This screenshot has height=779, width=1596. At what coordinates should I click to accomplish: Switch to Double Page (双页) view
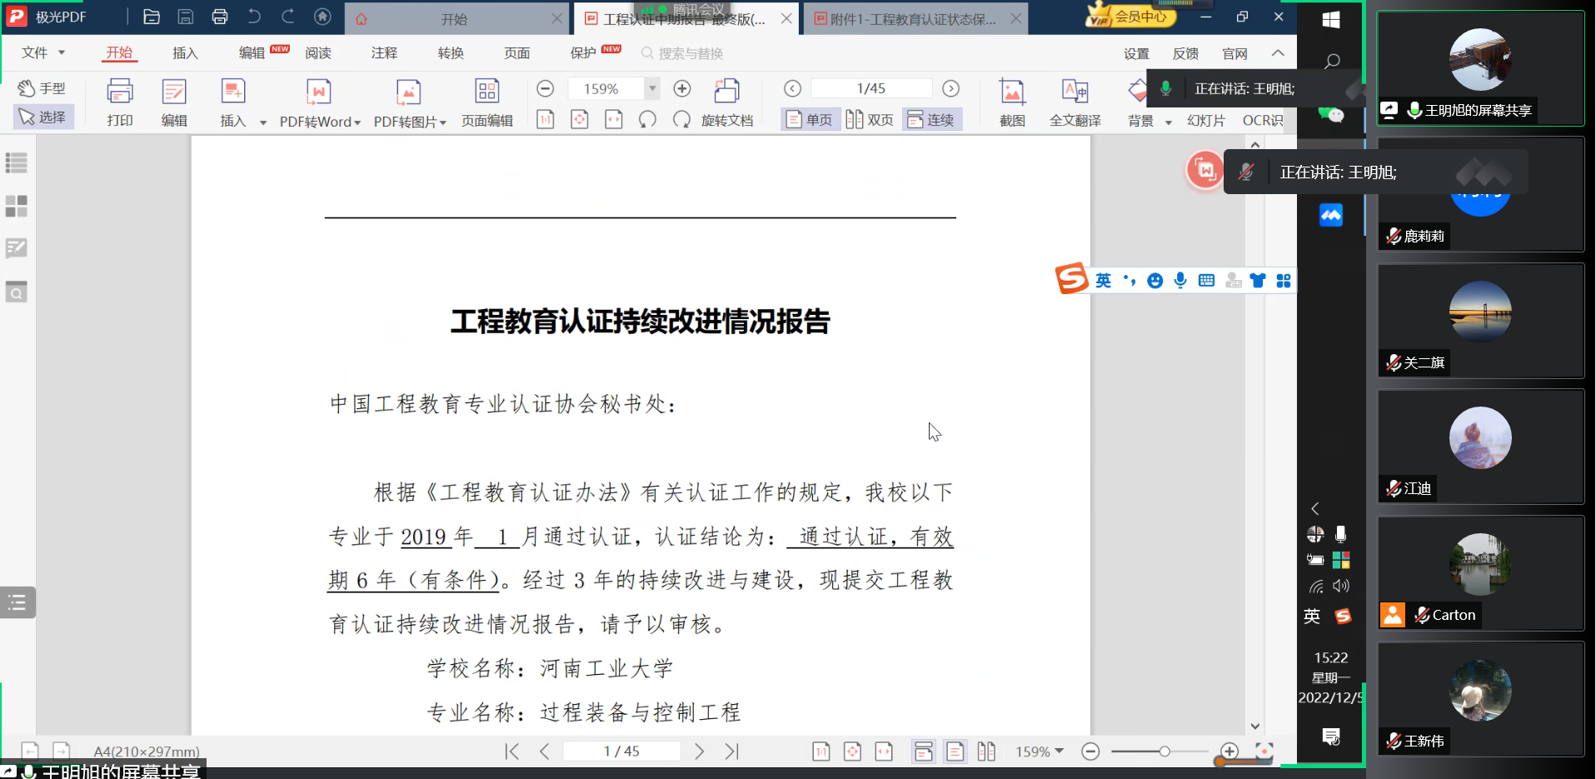click(870, 120)
